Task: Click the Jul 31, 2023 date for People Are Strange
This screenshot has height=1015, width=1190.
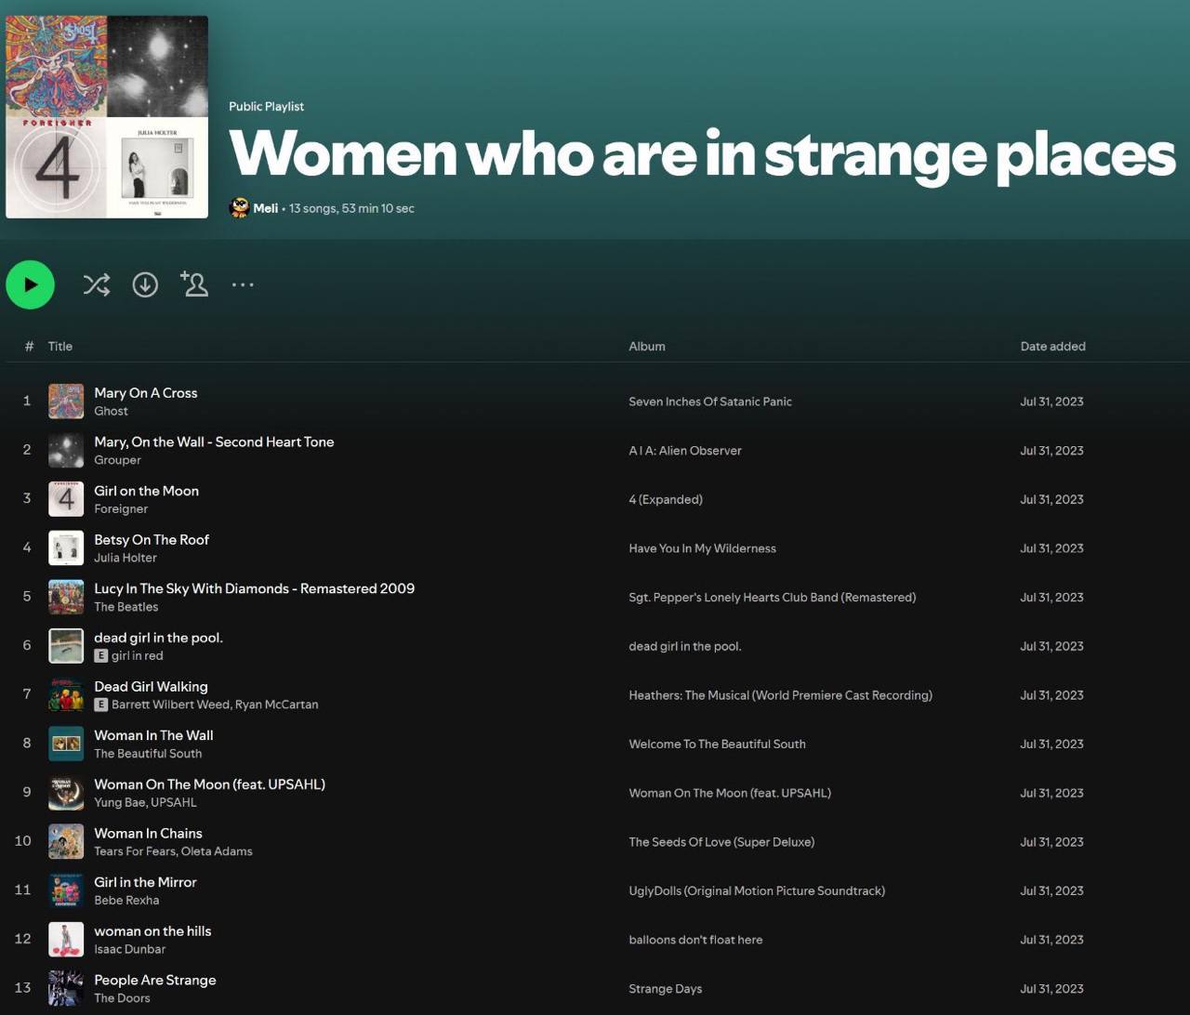Action: pos(1051,989)
